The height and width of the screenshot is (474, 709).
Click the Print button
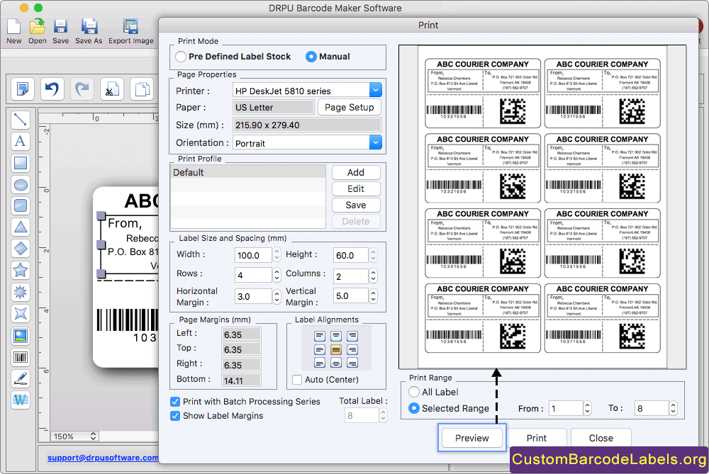pyautogui.click(x=537, y=438)
